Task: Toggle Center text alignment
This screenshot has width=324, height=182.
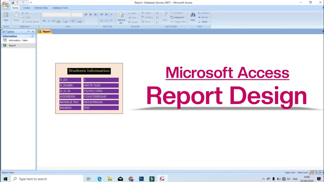Action: point(91,15)
